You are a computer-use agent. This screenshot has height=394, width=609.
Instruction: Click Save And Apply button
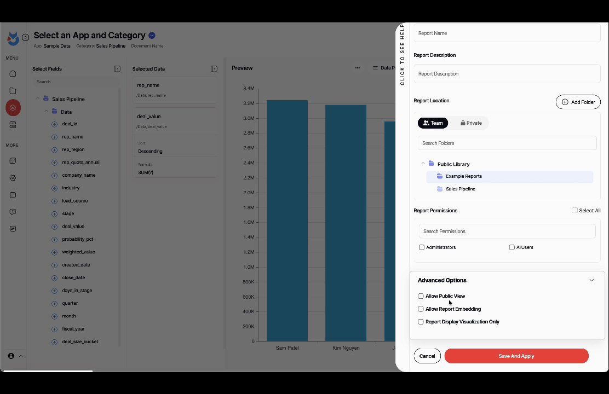point(516,356)
